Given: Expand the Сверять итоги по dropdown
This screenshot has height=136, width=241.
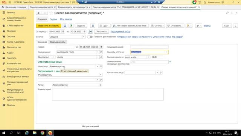Looking at the screenshot, I should pos(166,52).
